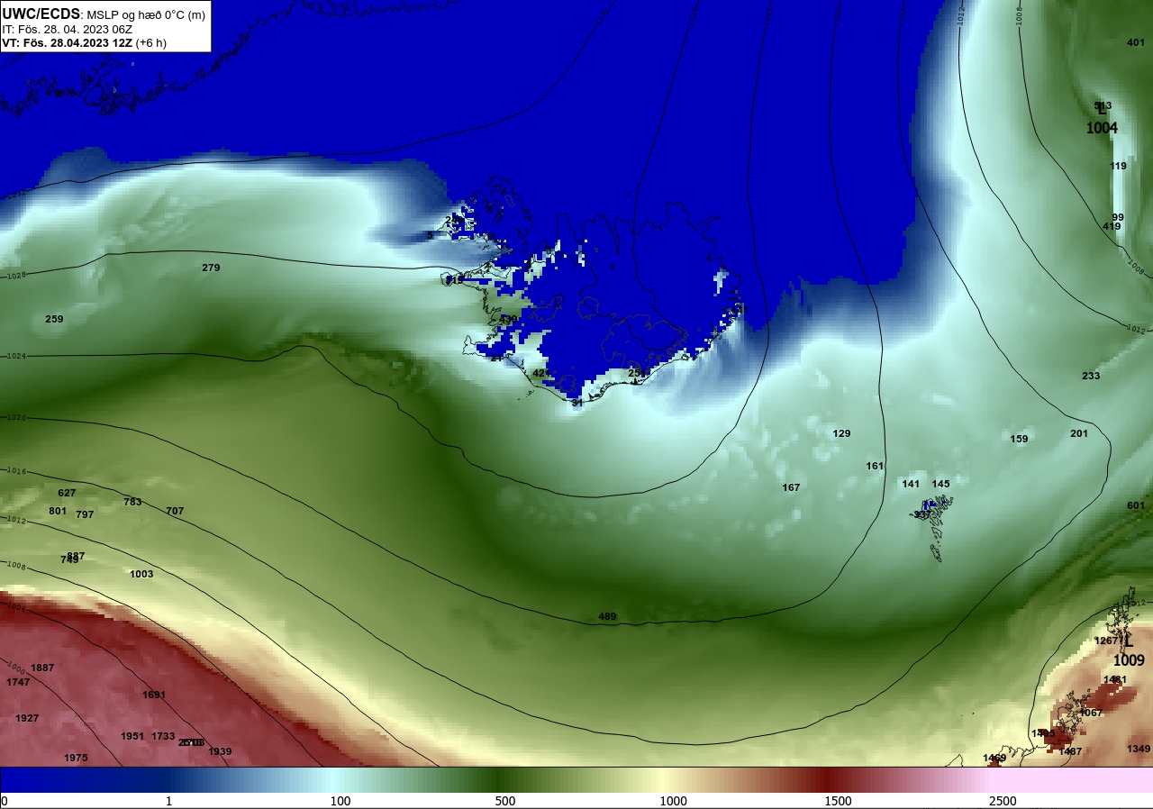Click the 1000 label on the color scale
The width and height of the screenshot is (1153, 809).
coord(673,801)
